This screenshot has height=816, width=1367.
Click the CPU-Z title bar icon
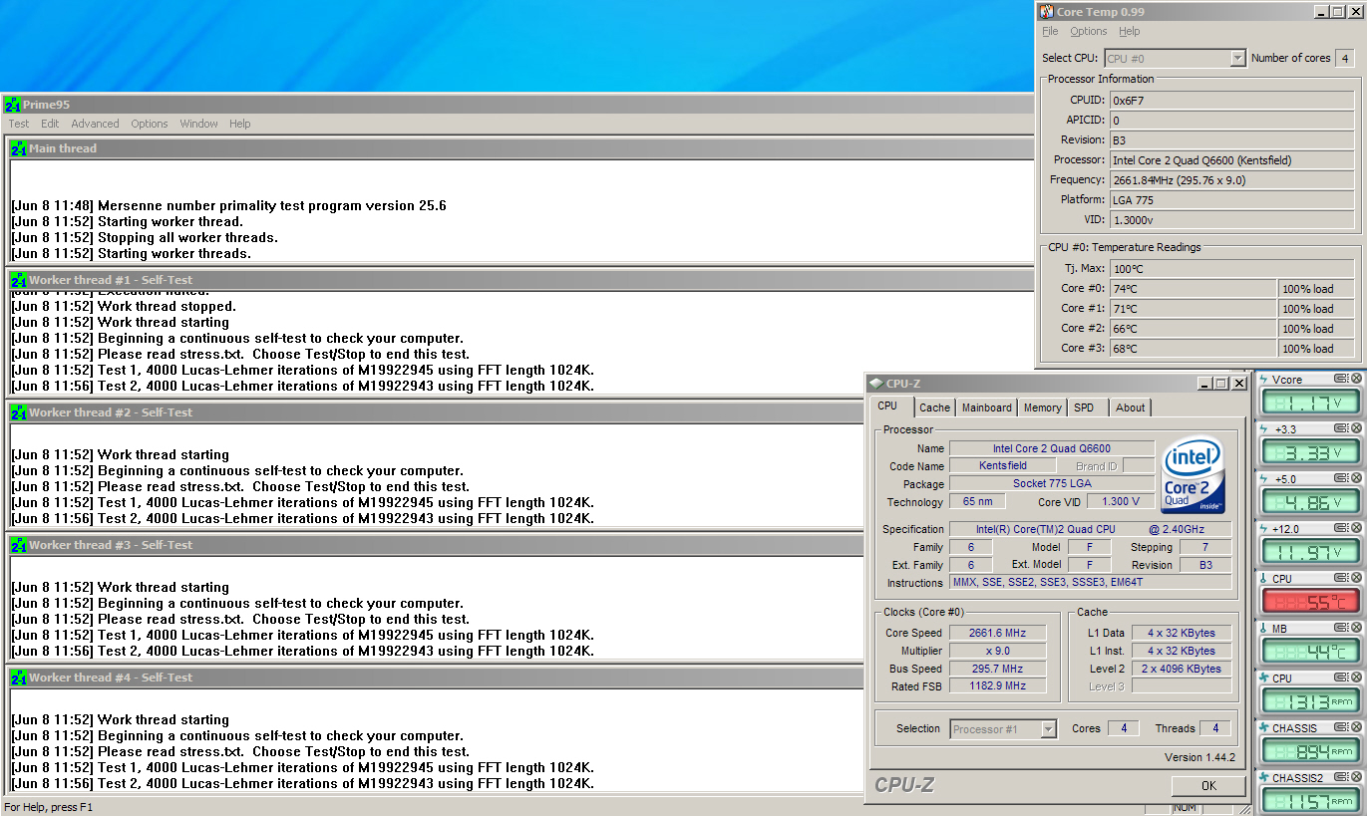point(875,383)
